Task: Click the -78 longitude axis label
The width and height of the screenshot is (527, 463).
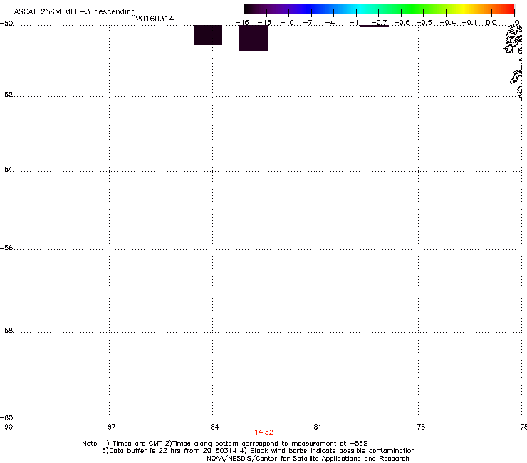Action: (418, 427)
